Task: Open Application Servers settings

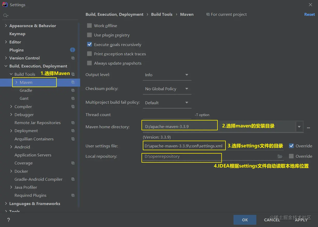Action: pyautogui.click(x=33, y=155)
